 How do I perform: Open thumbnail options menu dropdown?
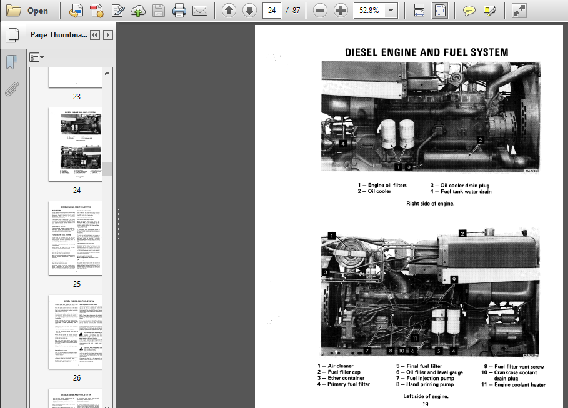(x=37, y=57)
